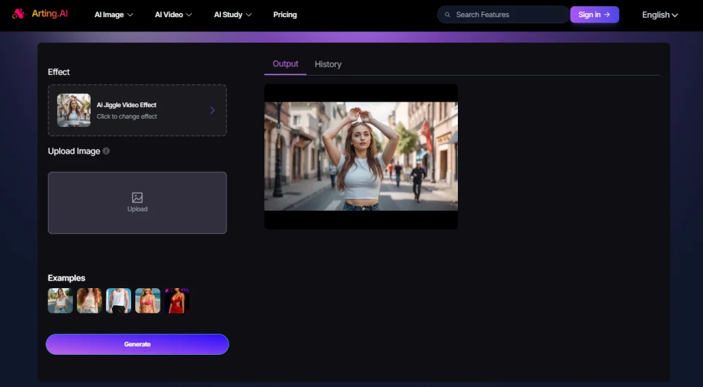Select the first example of woman in white top

(x=60, y=301)
